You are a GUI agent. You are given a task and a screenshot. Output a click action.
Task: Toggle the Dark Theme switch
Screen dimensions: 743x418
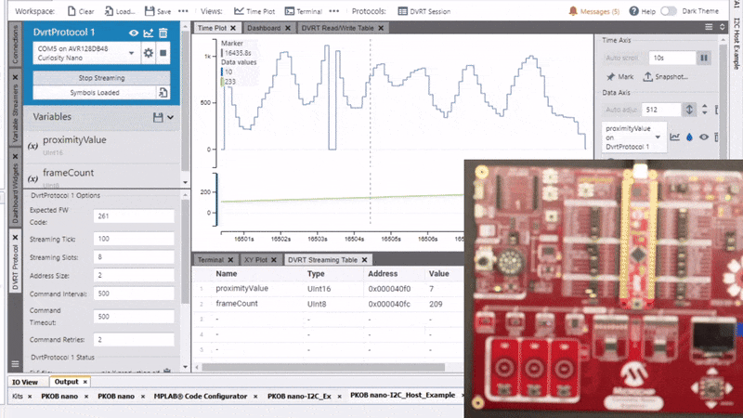pos(671,11)
